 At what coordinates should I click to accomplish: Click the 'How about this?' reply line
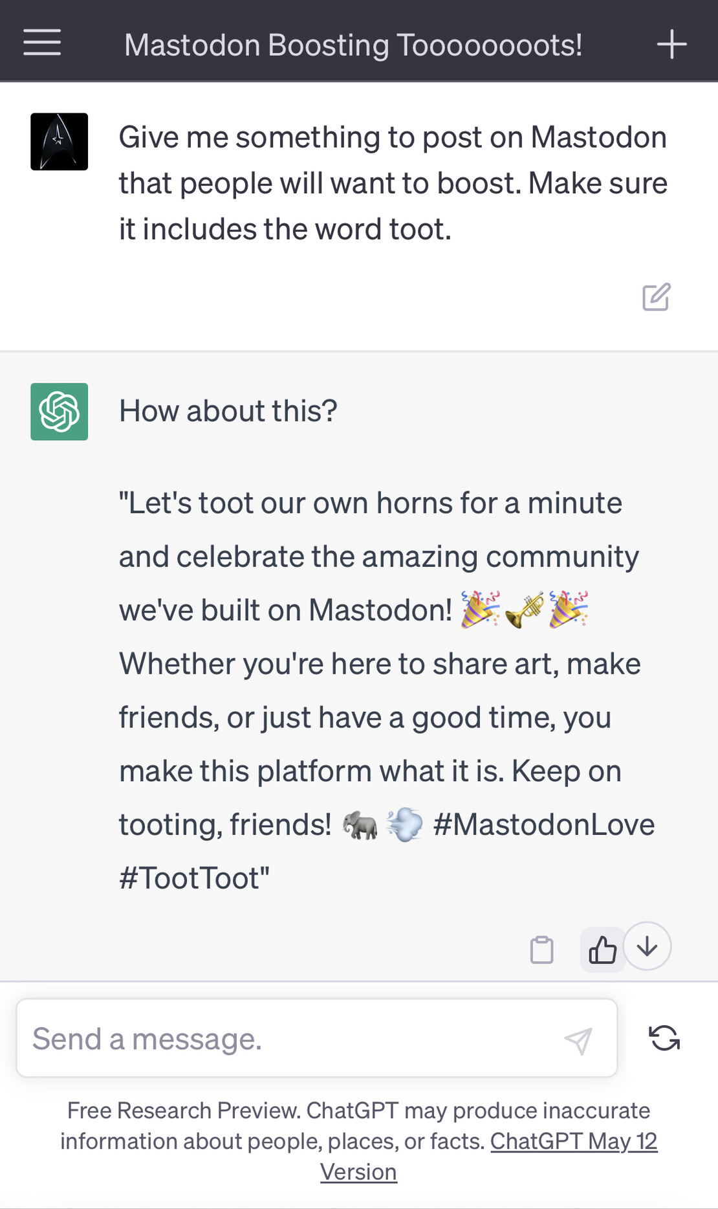[x=228, y=411]
